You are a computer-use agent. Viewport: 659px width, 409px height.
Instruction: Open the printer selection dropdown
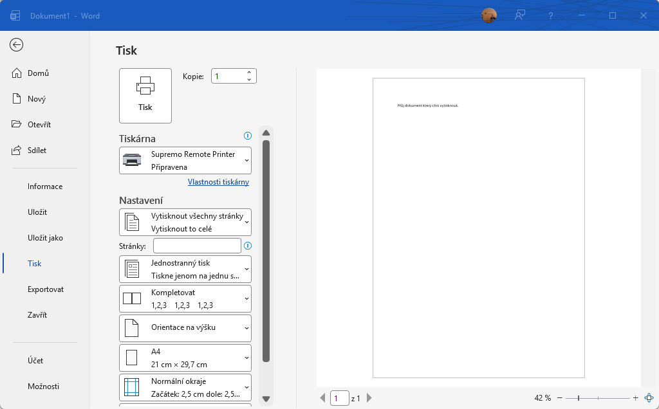(x=185, y=160)
